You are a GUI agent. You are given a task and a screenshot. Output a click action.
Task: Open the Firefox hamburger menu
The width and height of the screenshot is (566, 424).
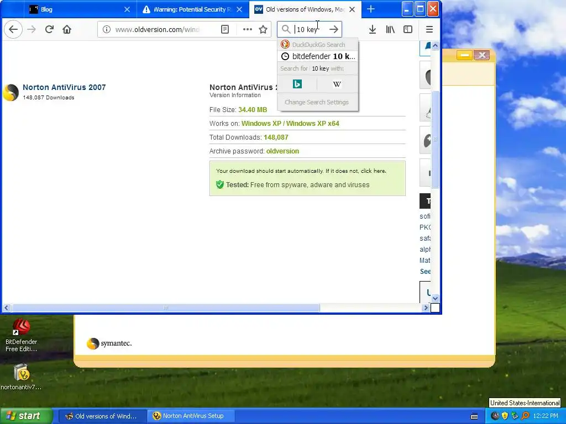(x=429, y=29)
